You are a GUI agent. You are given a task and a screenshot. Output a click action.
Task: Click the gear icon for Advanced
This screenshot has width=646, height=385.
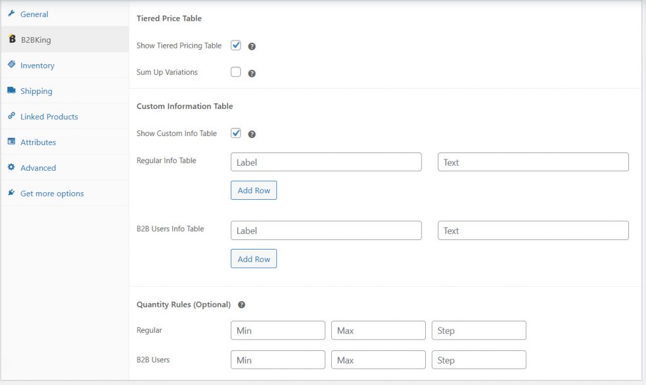click(11, 168)
